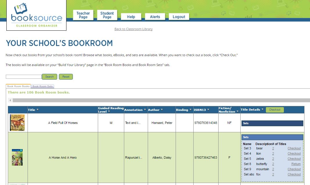The width and height of the screenshot is (310, 185).
Task: Open the Title Details filter arrow
Action: tap(262, 109)
